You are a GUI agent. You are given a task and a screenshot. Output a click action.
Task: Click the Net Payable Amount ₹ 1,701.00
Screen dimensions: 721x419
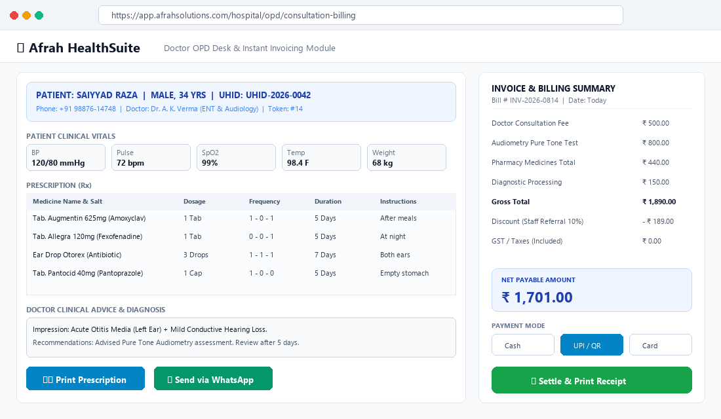[591, 290]
